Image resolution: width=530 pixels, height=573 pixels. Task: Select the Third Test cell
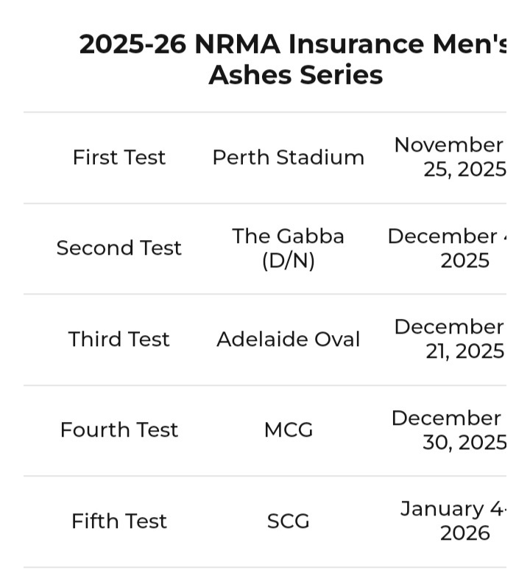point(119,339)
